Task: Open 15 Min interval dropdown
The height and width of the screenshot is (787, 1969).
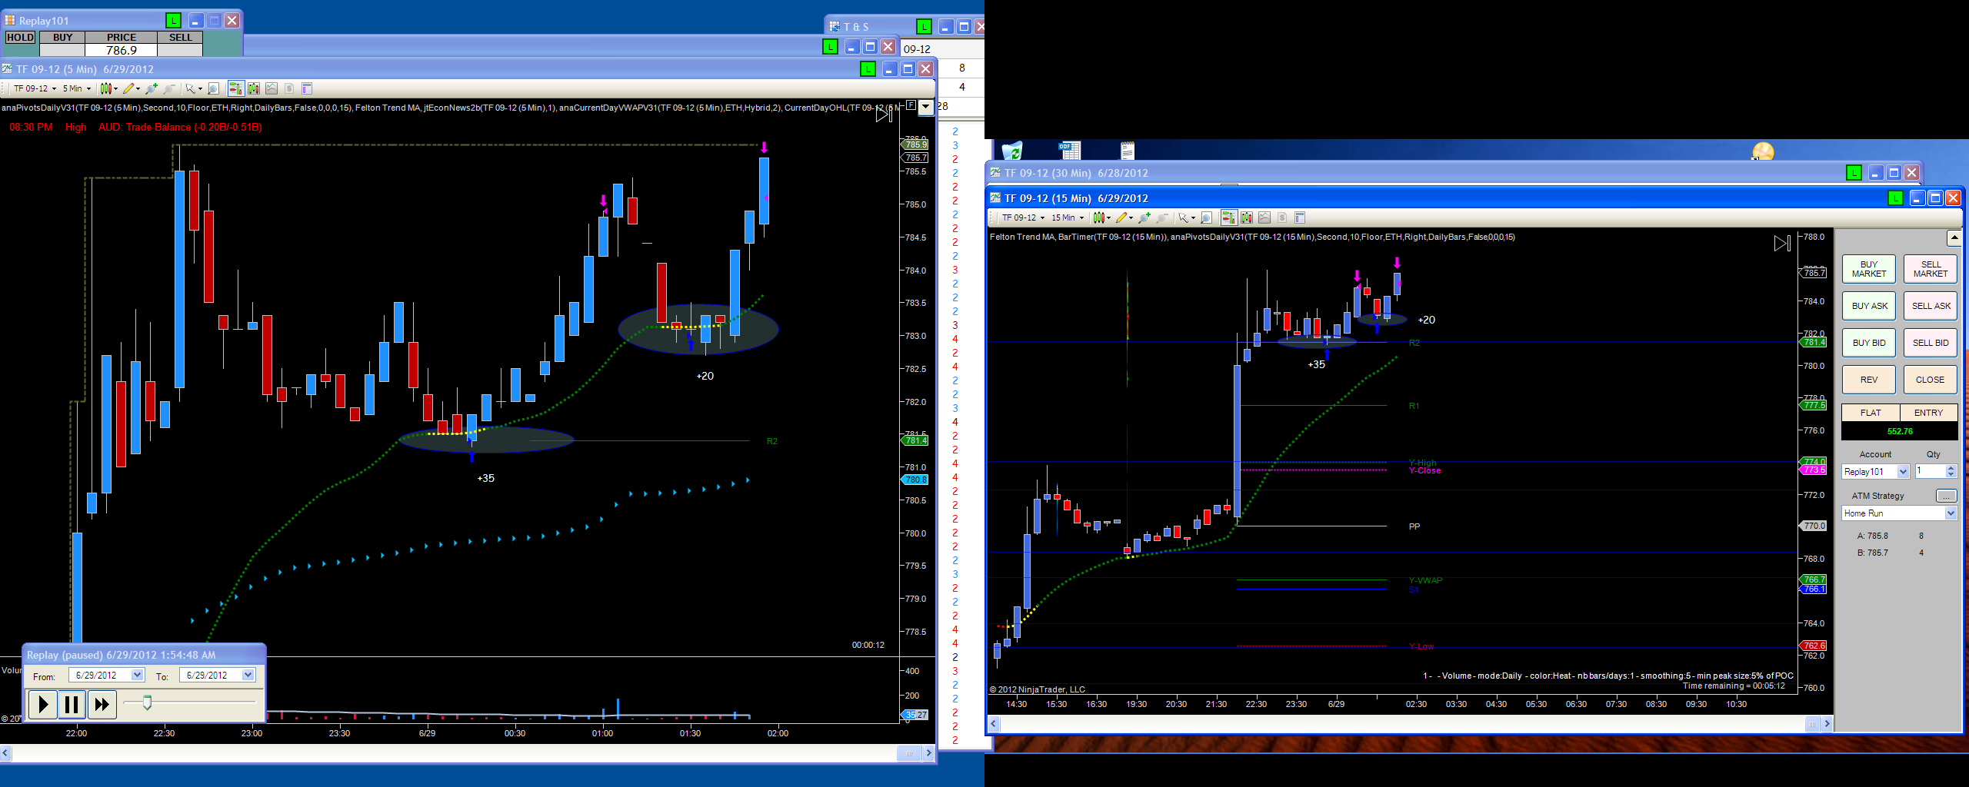Action: point(1068,218)
